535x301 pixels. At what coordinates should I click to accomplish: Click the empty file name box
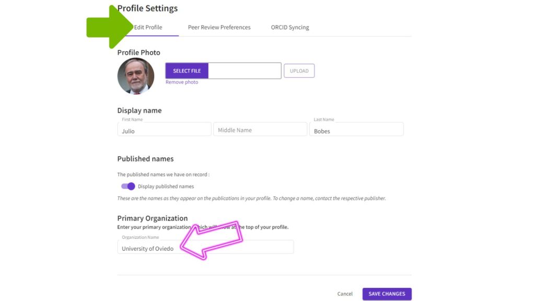point(245,71)
